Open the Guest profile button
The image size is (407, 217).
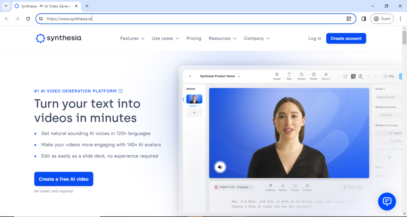pyautogui.click(x=382, y=19)
